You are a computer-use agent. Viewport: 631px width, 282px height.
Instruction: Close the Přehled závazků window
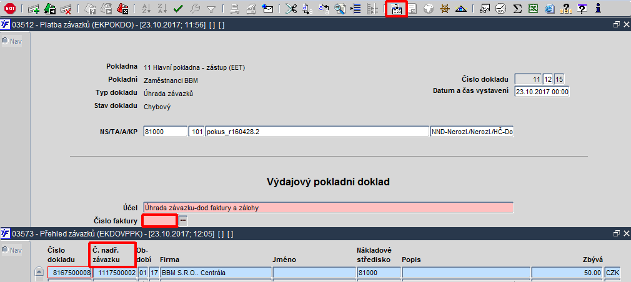(x=626, y=233)
